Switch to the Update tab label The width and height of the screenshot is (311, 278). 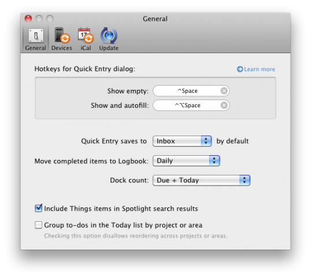tap(109, 48)
